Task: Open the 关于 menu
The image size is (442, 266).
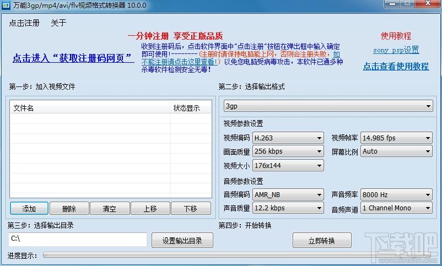Action: click(58, 23)
